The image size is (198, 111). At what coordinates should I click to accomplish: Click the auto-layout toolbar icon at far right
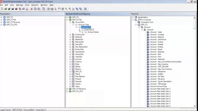point(85,9)
